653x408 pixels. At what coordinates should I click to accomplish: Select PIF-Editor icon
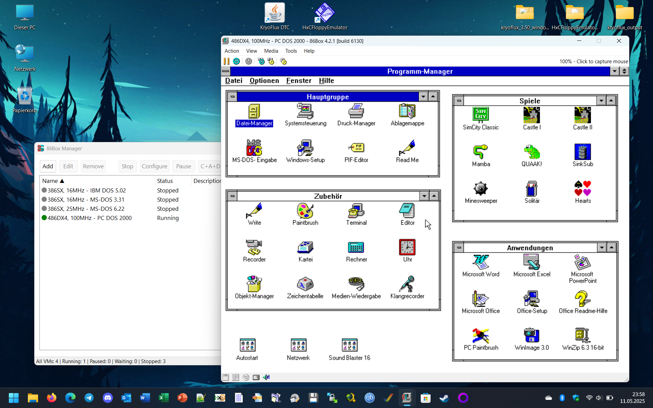click(356, 152)
